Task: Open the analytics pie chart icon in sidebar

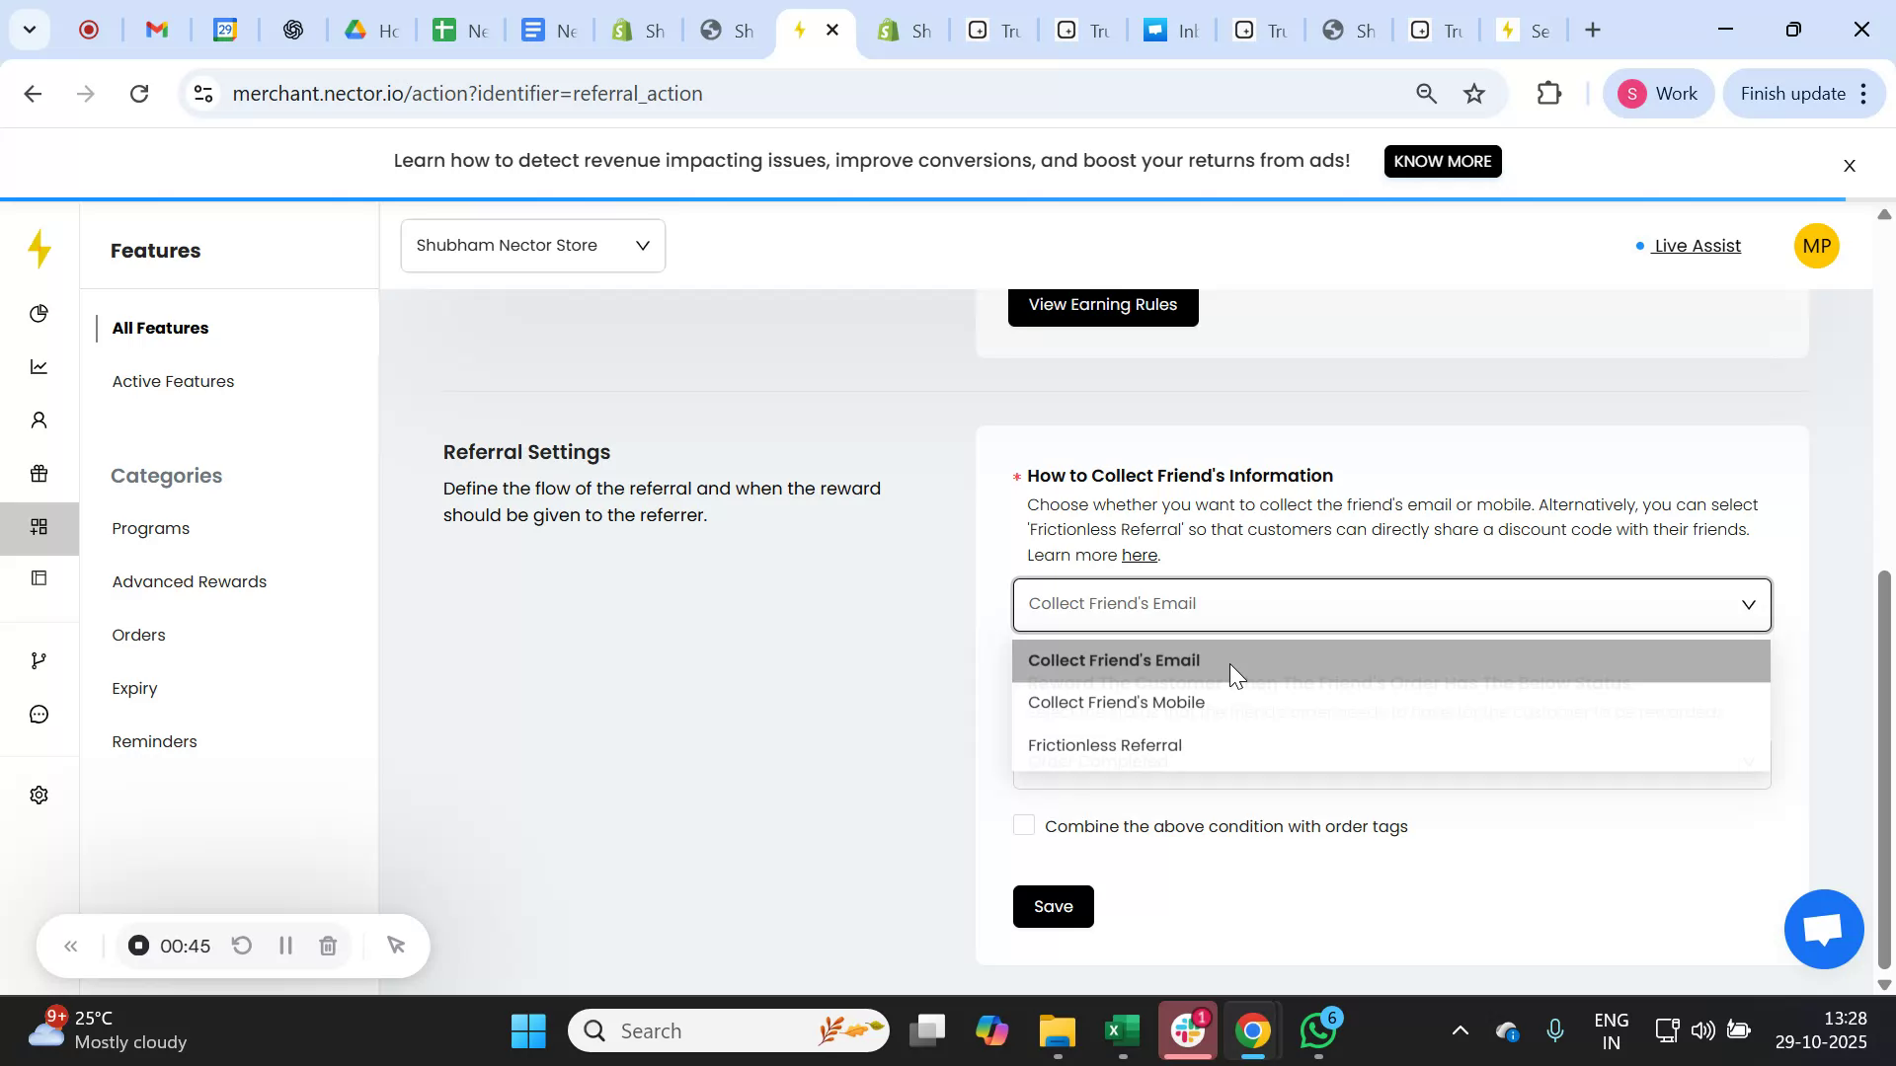Action: point(39,313)
